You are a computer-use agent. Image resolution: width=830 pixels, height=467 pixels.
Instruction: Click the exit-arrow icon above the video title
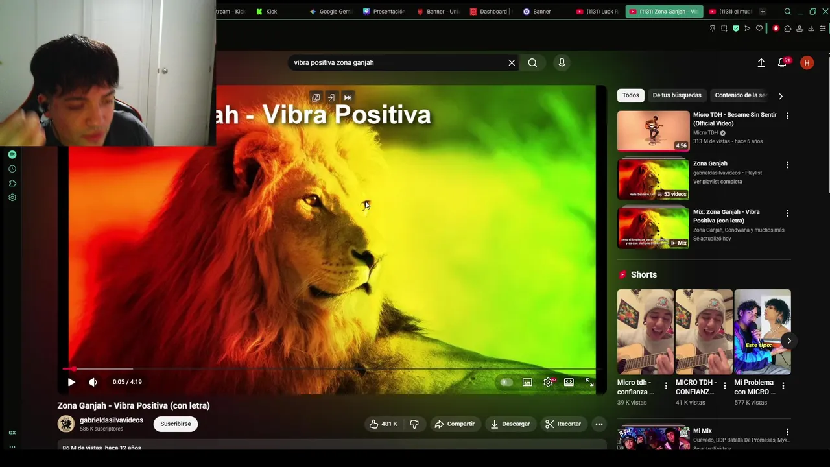point(331,97)
